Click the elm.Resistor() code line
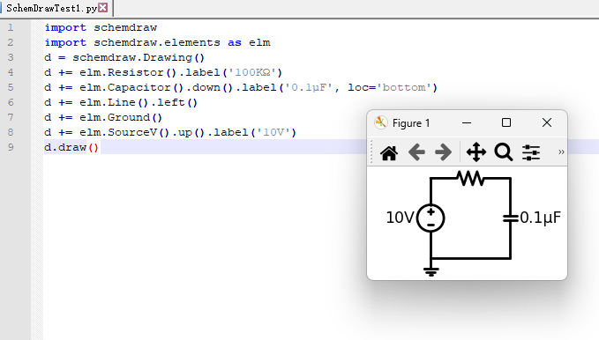 (163, 72)
